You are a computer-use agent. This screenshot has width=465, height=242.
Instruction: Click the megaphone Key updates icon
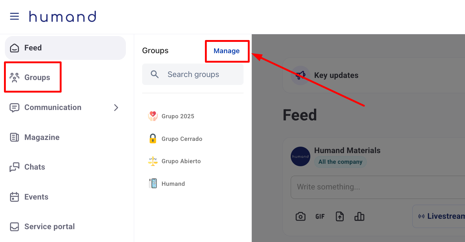pos(300,75)
